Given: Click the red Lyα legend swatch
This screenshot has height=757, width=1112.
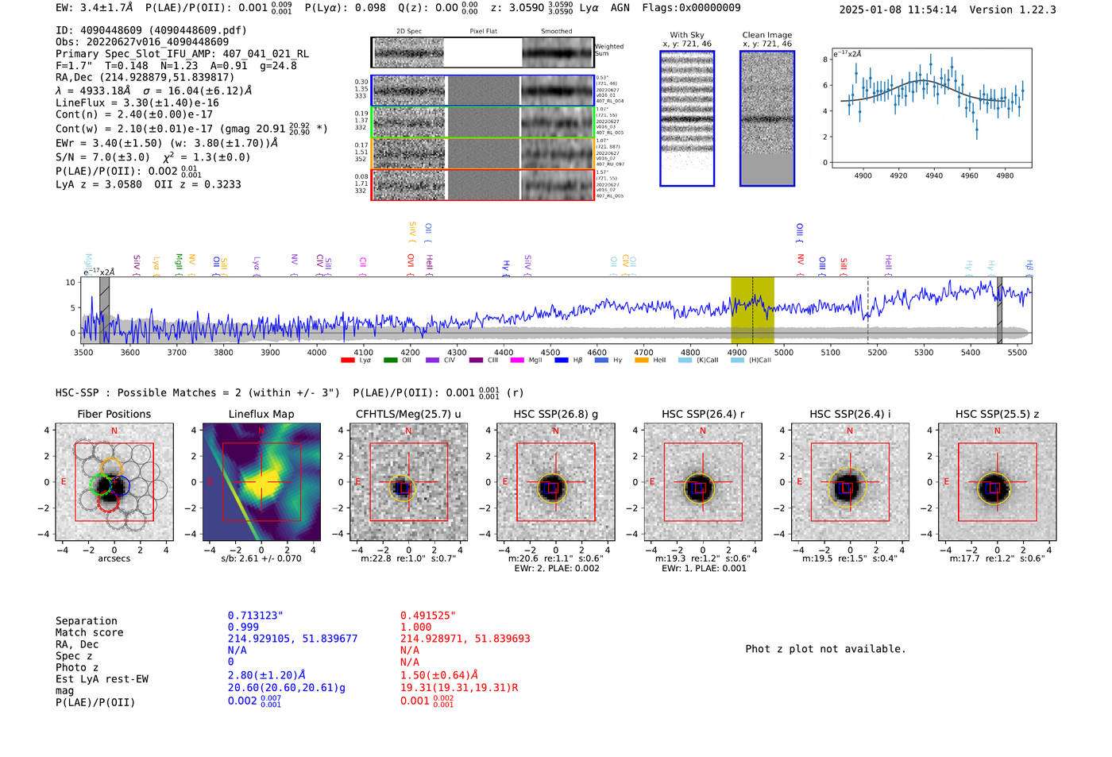Looking at the screenshot, I should pos(347,361).
